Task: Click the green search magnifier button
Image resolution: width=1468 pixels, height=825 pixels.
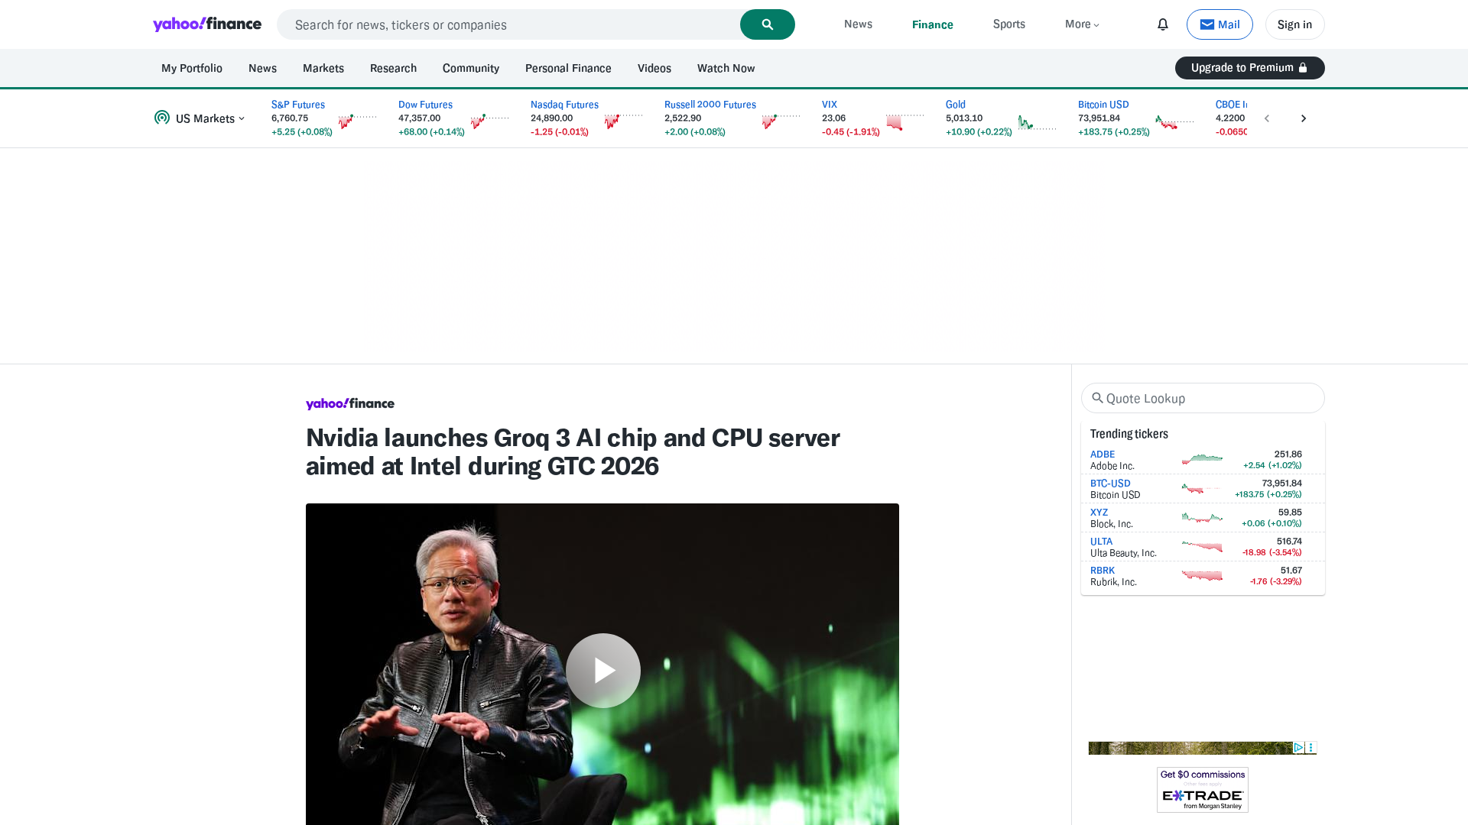Action: (767, 24)
